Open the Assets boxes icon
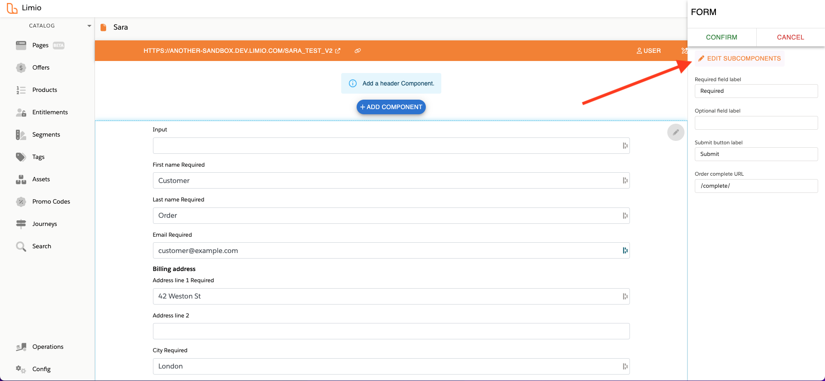825x381 pixels. click(21, 179)
